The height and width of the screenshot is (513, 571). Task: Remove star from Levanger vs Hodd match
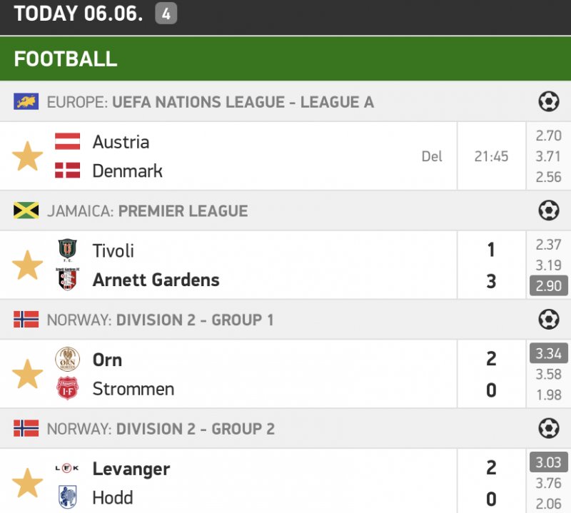(x=28, y=483)
